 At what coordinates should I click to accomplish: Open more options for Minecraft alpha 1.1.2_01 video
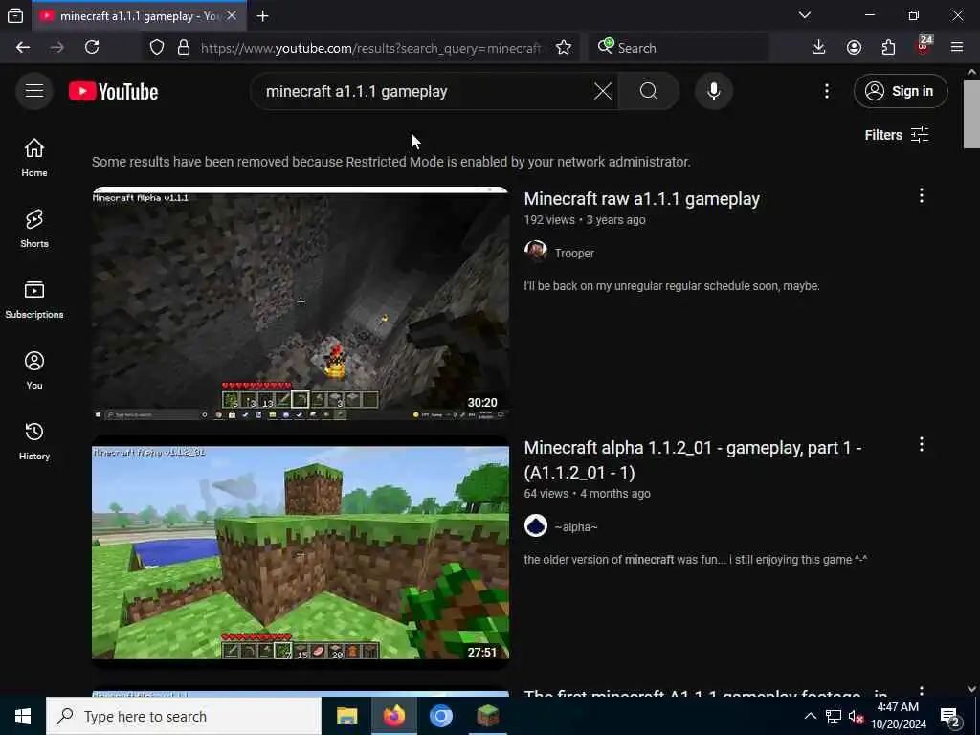point(922,444)
